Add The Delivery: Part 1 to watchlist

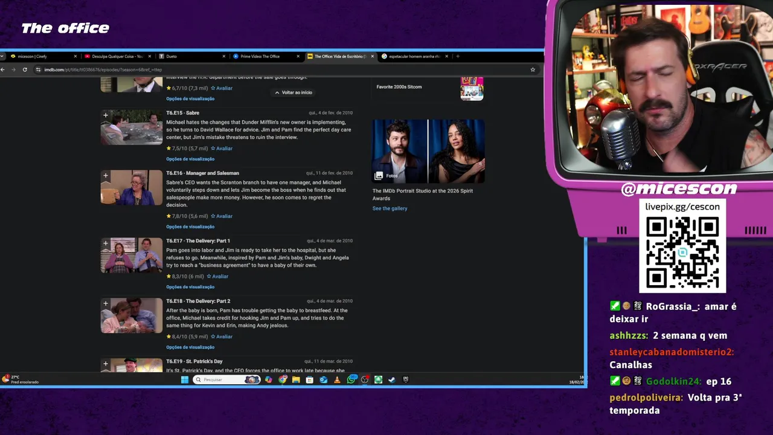[106, 243]
